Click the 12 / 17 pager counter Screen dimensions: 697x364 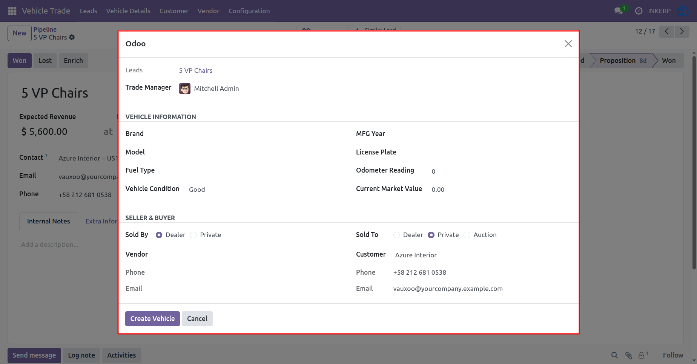click(x=645, y=31)
